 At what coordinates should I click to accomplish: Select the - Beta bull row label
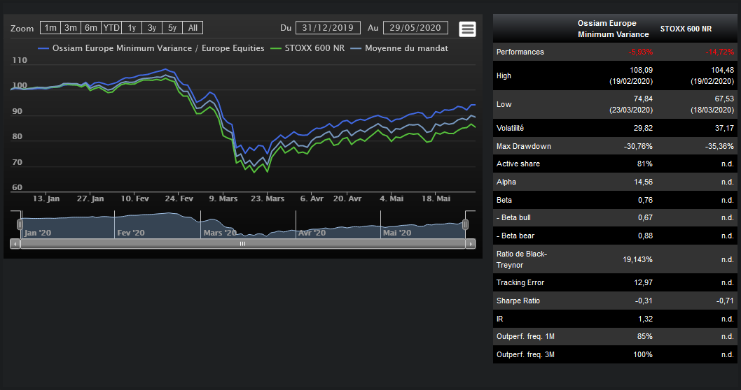coord(513,217)
